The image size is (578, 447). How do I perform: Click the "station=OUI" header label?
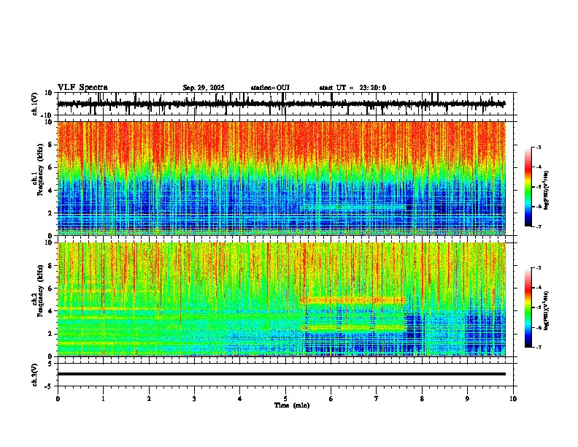270,88
